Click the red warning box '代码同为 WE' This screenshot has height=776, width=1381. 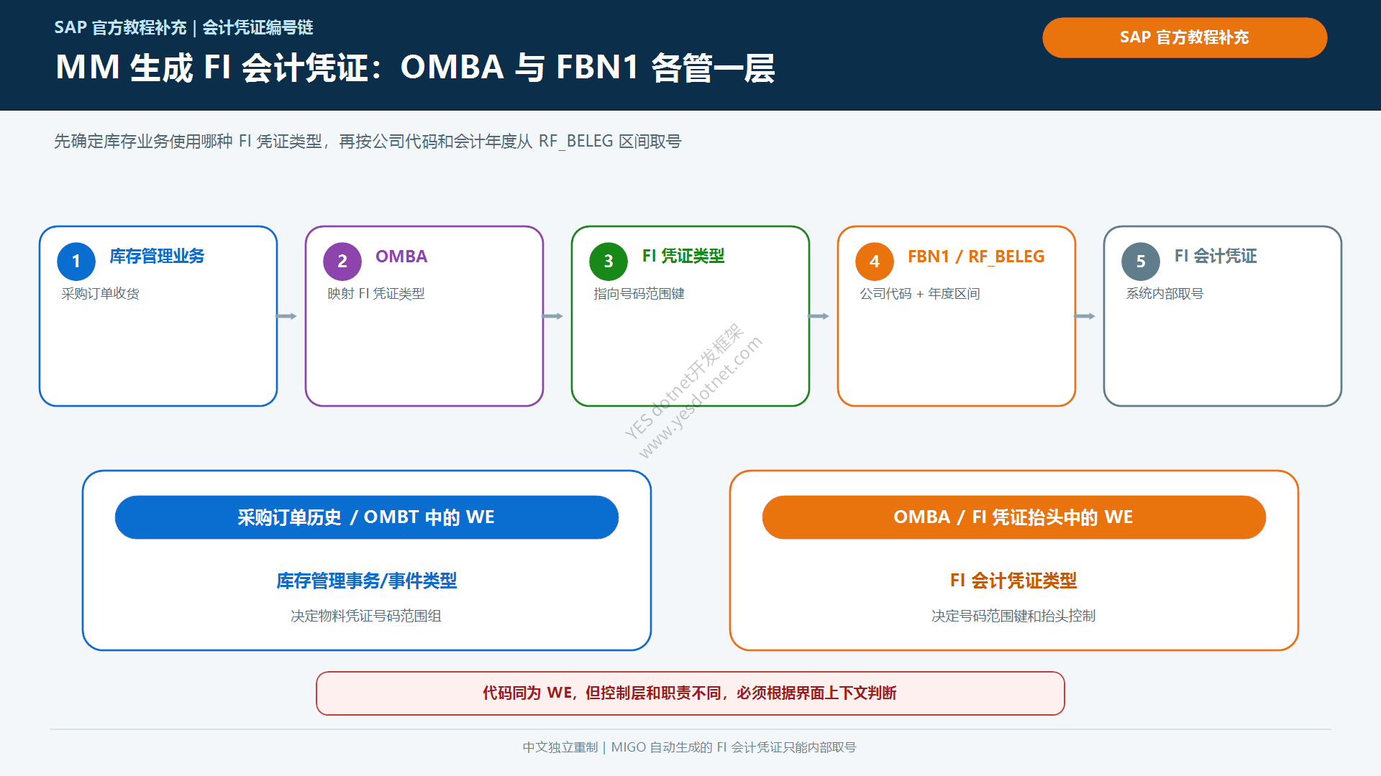point(690,693)
